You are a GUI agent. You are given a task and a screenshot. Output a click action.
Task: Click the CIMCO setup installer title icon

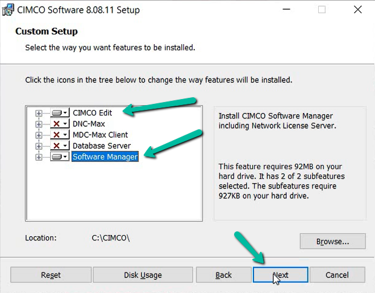pyautogui.click(x=8, y=10)
